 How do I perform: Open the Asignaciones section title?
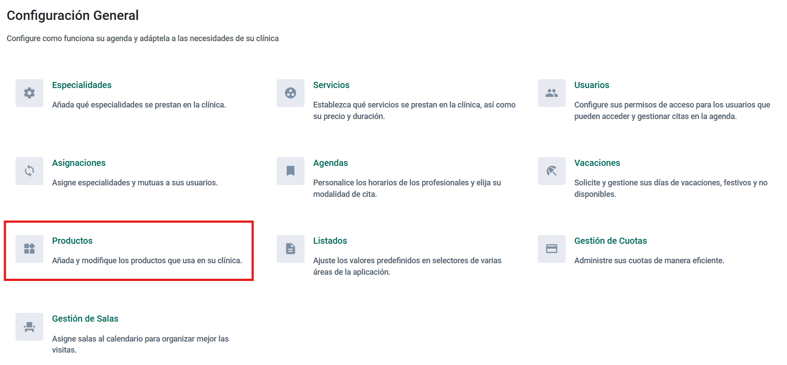(79, 163)
